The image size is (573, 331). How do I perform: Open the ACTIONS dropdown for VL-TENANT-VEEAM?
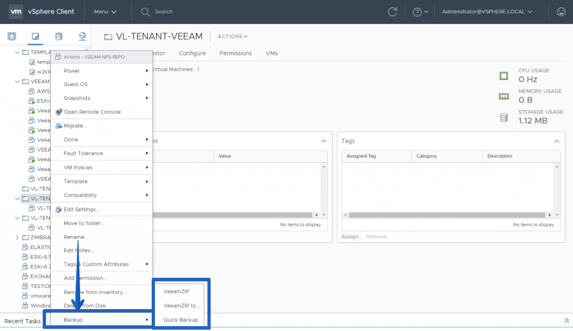point(233,36)
